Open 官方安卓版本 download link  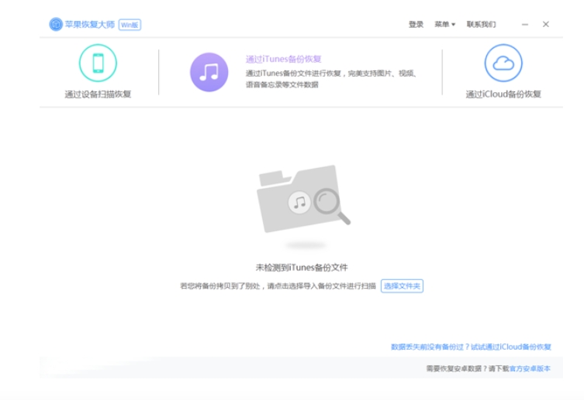530,368
